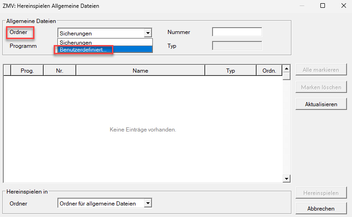This screenshot has height=217, width=352.
Task: Click the Nr. column header
Action: pos(59,71)
